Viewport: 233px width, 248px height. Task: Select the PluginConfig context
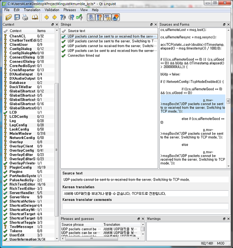(29, 167)
